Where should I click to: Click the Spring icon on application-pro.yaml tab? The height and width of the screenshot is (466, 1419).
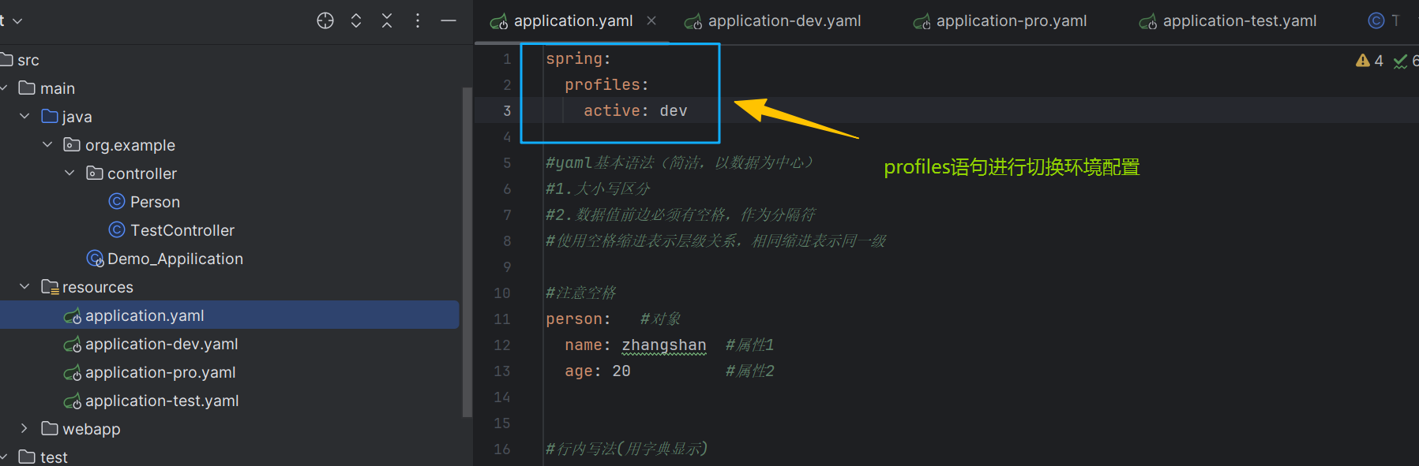click(922, 22)
